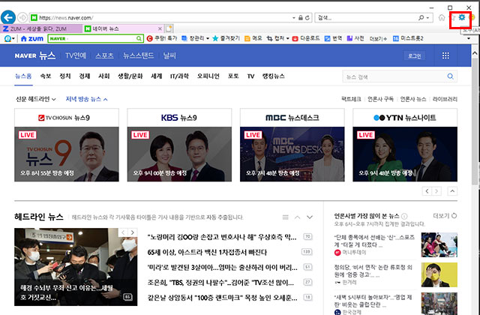The image size is (480, 315).
Task: Select the IT/과학 news category
Action: click(x=179, y=76)
